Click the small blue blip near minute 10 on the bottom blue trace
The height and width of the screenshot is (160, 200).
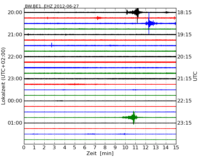(x=125, y=134)
